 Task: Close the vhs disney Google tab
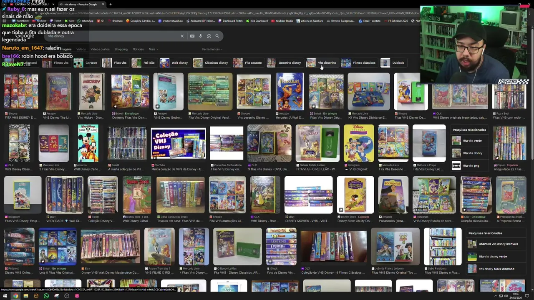[103, 4]
